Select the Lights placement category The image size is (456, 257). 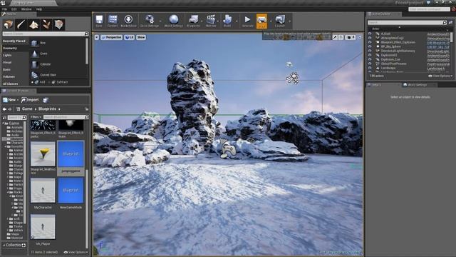point(8,55)
